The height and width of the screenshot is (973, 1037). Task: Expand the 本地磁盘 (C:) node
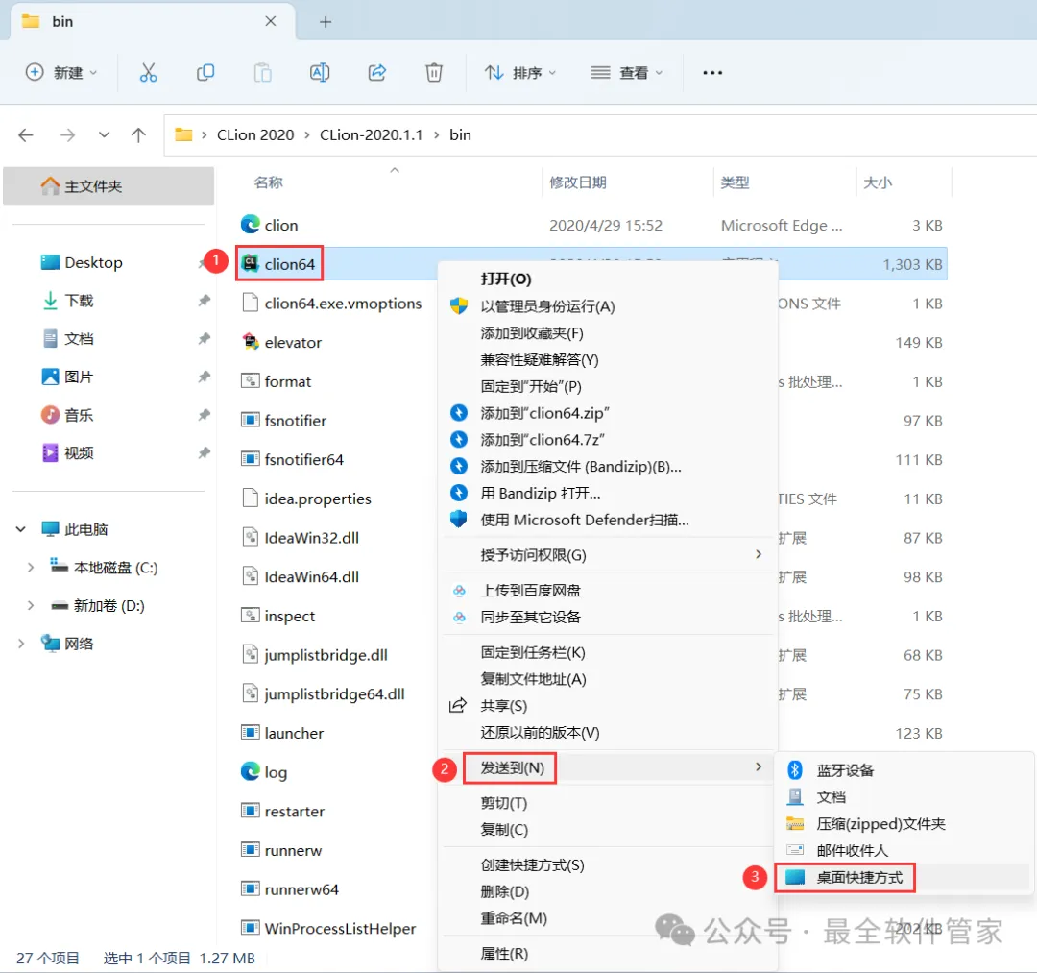[x=31, y=568]
